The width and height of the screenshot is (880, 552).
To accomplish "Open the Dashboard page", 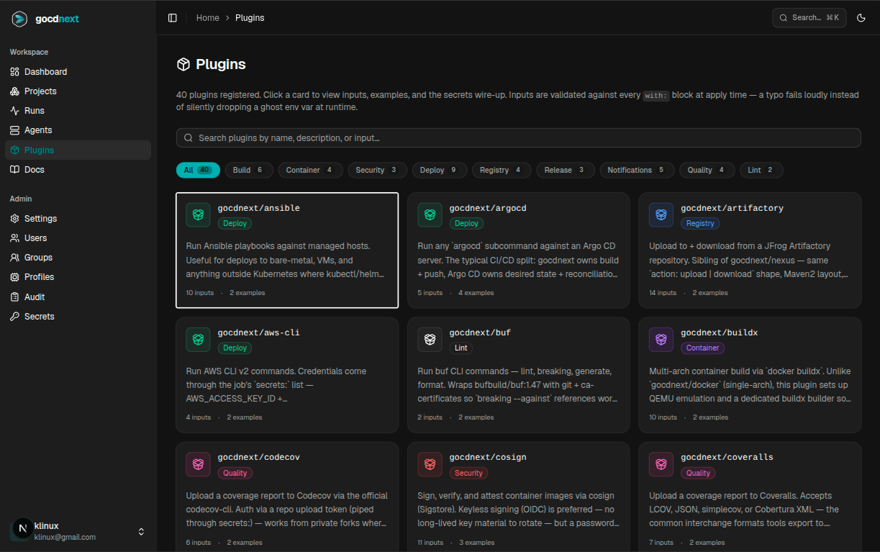I will (78, 72).
